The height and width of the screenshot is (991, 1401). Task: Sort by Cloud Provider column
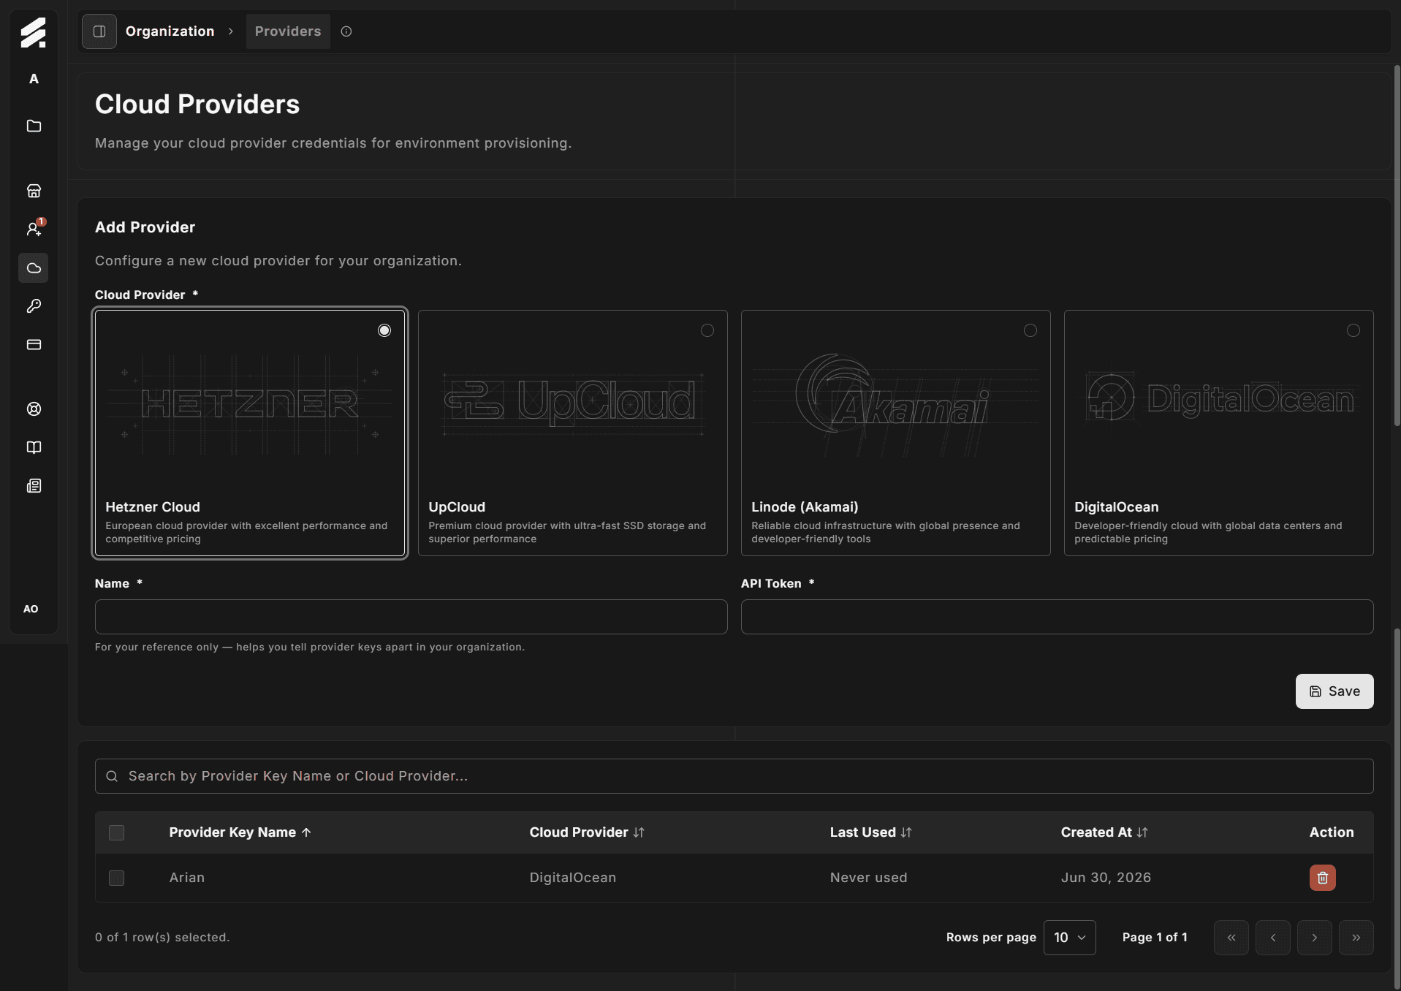click(587, 832)
